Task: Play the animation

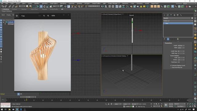Action: pos(156,104)
